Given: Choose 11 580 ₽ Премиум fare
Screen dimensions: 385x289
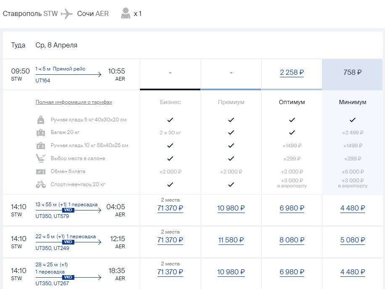Looking at the screenshot, I should tap(231, 240).
